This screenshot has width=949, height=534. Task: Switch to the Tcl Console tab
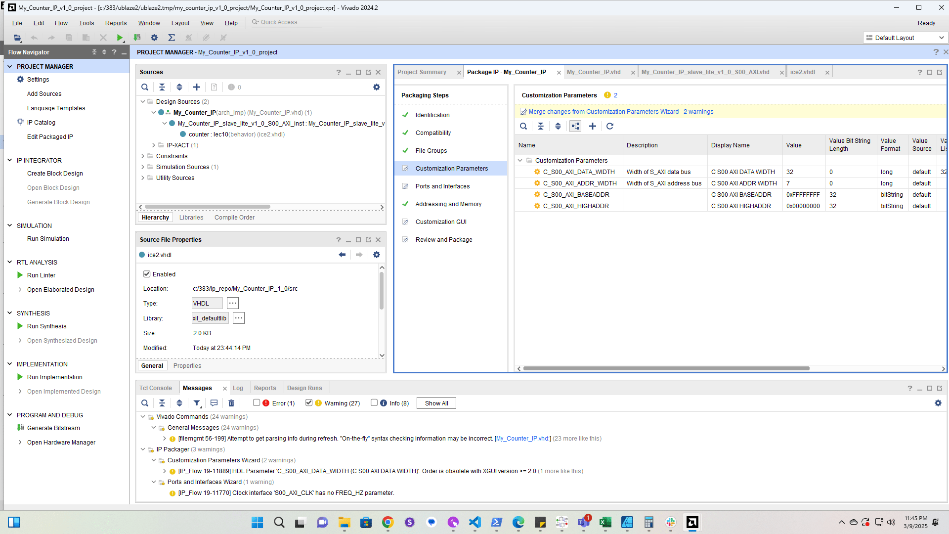pos(155,388)
